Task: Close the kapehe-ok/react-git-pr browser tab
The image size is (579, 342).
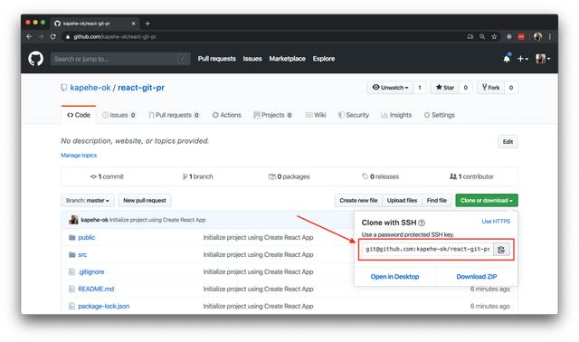Action: tap(133, 24)
